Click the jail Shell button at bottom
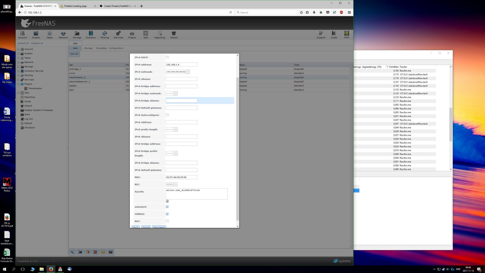Viewport: 485px width, 273px height. coord(111,252)
